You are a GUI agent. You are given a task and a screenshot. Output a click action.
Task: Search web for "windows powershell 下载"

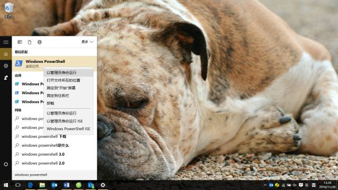click(54, 136)
